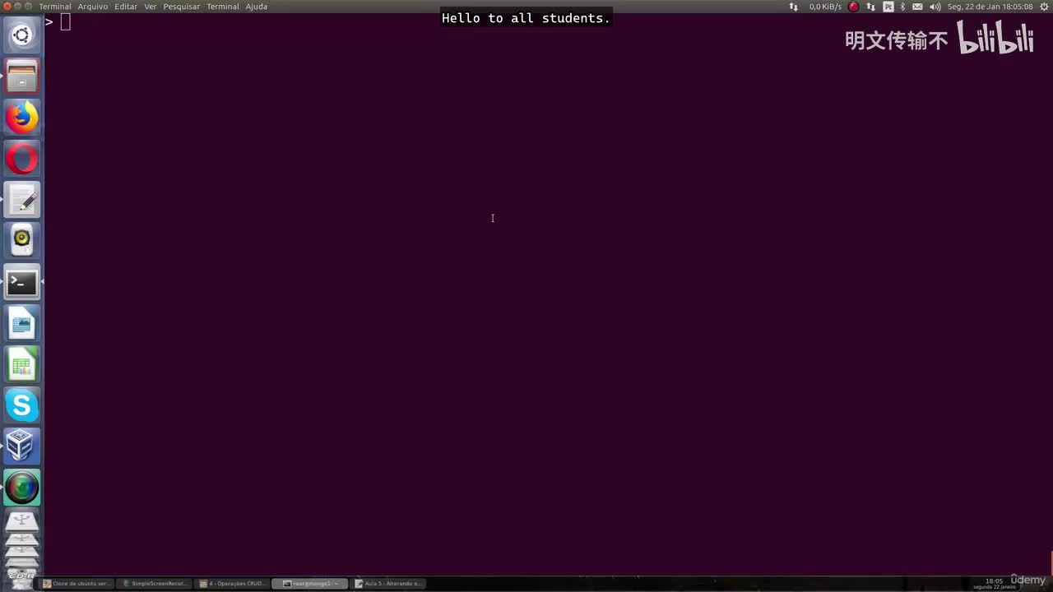Switch to root@mongo1 terminal taskbar entry

[310, 584]
